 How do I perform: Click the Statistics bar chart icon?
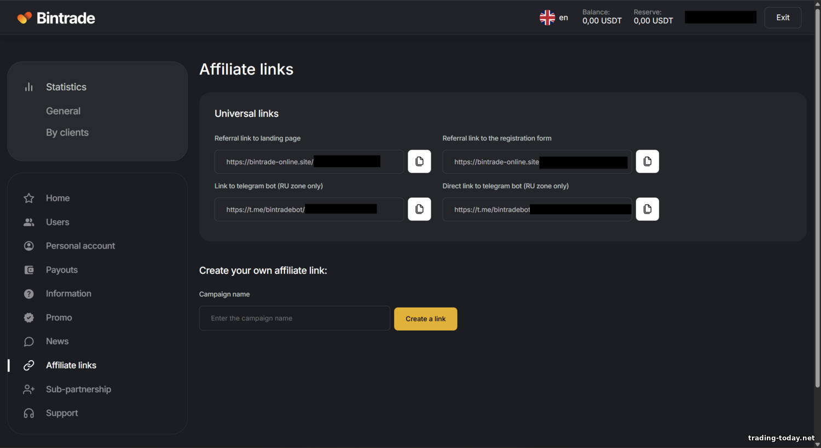point(29,87)
